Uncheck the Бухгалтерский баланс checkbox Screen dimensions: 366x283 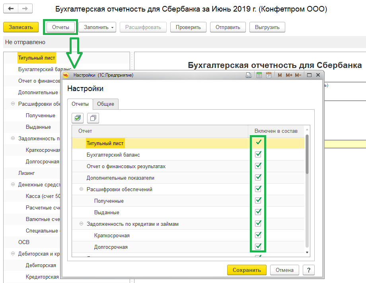(x=258, y=154)
